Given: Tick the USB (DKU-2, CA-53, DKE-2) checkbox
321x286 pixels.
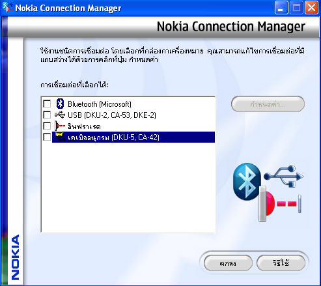Looking at the screenshot, I should (x=47, y=115).
